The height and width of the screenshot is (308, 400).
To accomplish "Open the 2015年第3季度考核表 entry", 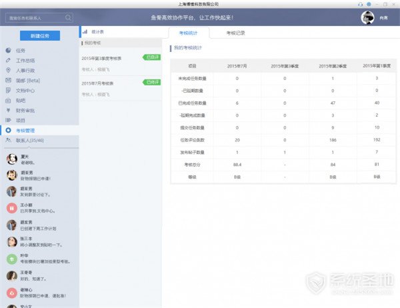I will pyautogui.click(x=121, y=63).
